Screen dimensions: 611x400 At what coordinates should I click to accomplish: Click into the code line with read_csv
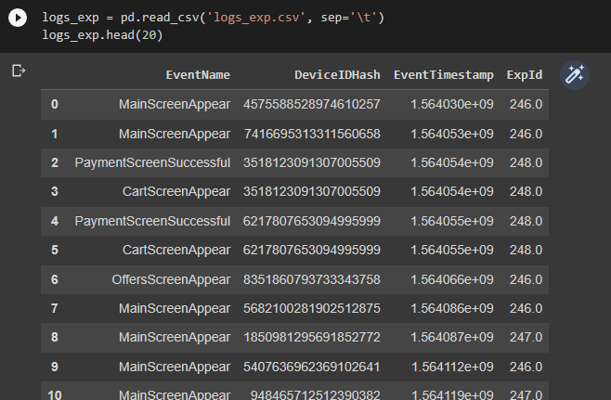[x=214, y=18]
